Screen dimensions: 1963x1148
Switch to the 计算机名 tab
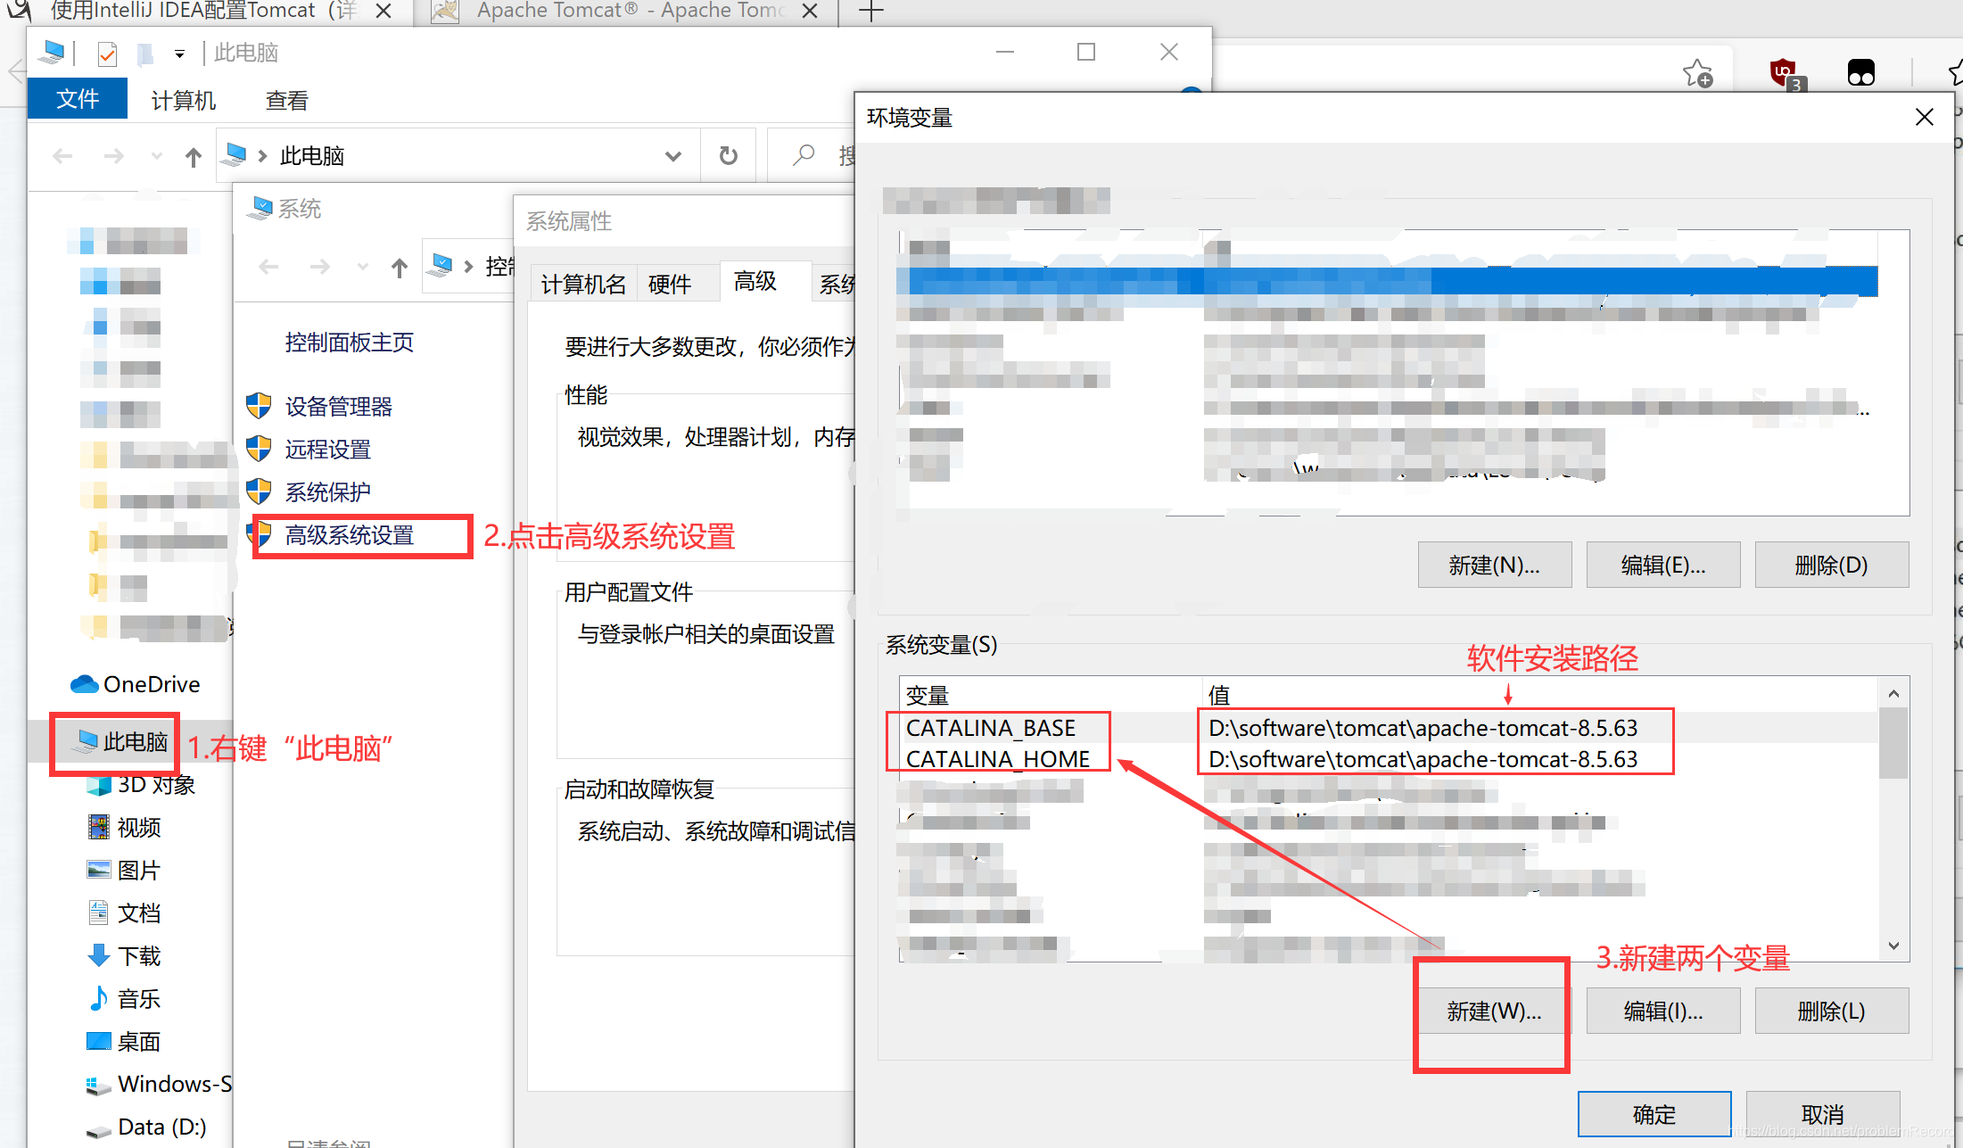(581, 283)
